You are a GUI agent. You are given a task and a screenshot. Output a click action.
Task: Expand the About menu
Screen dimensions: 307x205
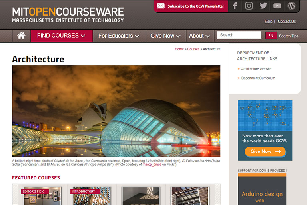(x=200, y=36)
